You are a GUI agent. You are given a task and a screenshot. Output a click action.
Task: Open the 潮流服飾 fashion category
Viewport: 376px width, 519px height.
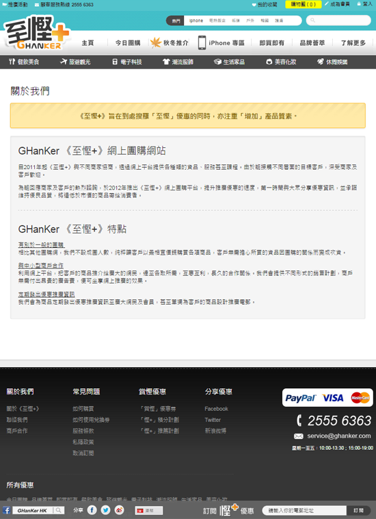point(178,62)
